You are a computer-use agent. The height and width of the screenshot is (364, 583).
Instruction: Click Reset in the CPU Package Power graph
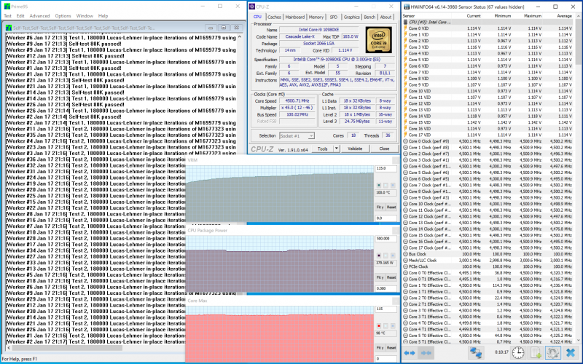pos(391,277)
